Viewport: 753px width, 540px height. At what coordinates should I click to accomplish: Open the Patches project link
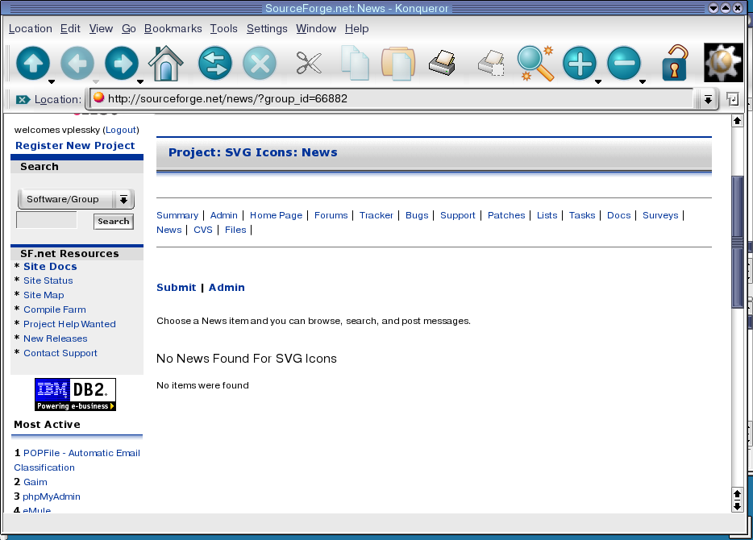click(506, 215)
